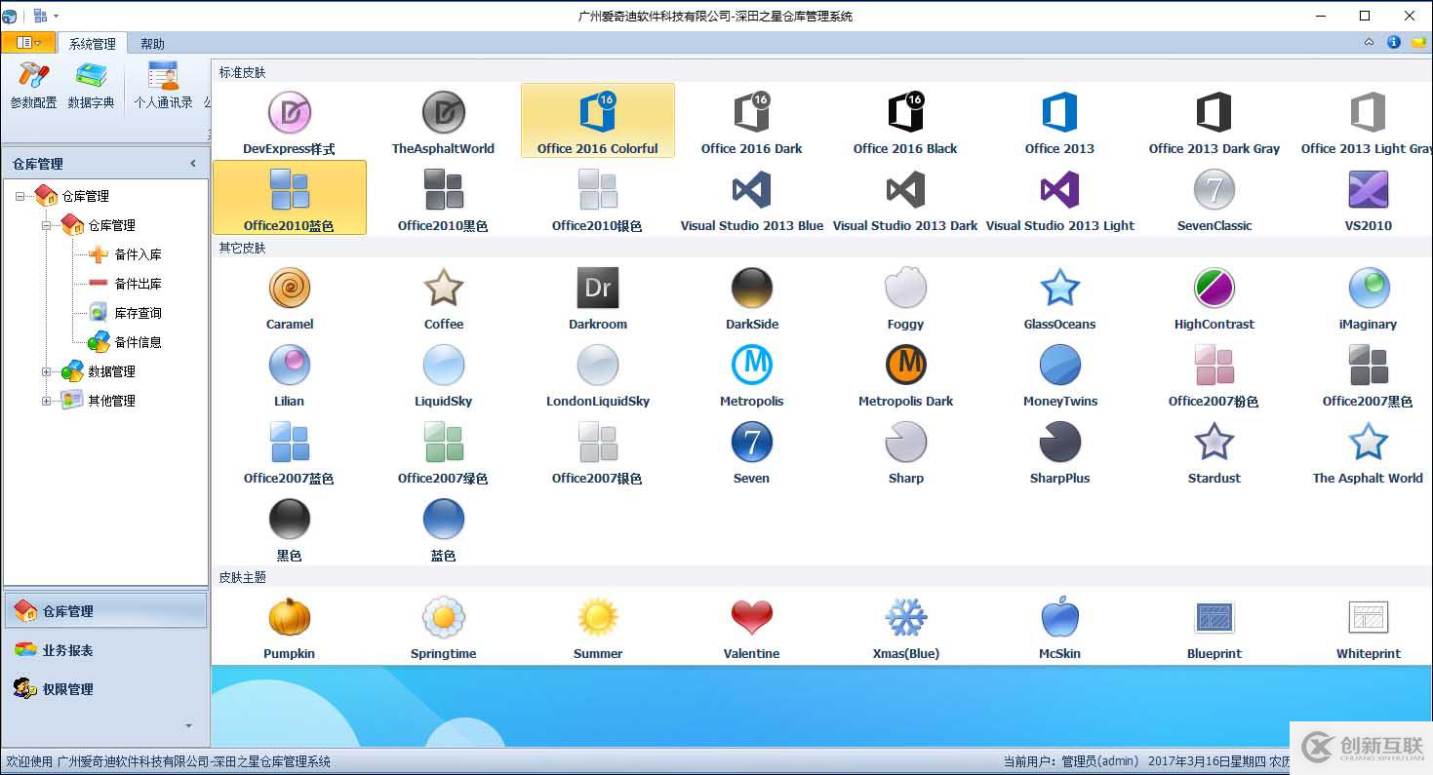
Task: Pick the McSkin apple theme
Action: coord(1059,626)
